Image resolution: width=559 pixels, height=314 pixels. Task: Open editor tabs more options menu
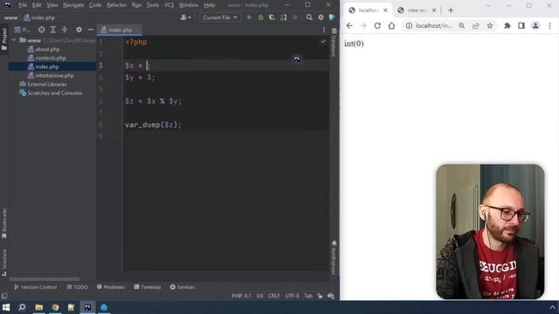324,30
